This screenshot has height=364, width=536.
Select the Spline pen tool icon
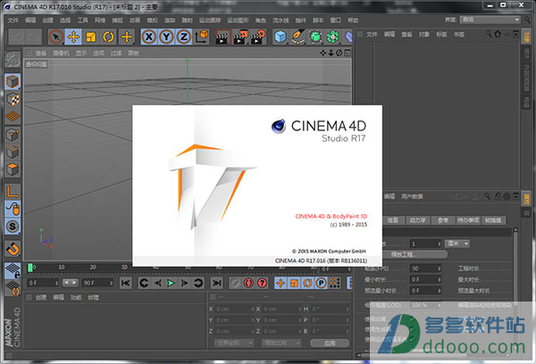tap(297, 37)
